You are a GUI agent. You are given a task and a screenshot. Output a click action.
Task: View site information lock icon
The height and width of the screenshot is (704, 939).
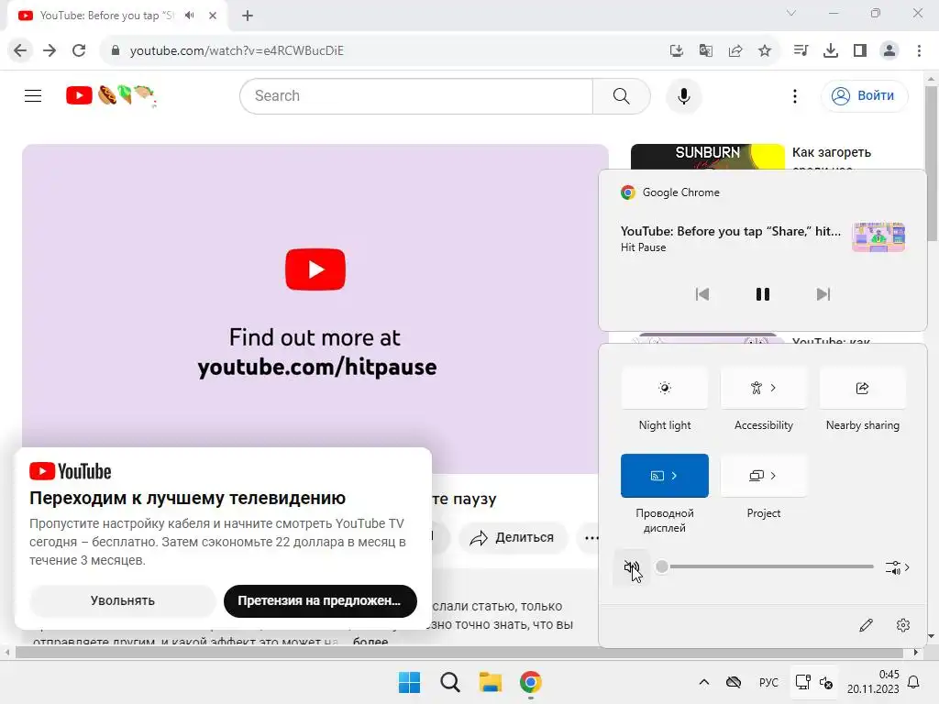[x=116, y=50]
